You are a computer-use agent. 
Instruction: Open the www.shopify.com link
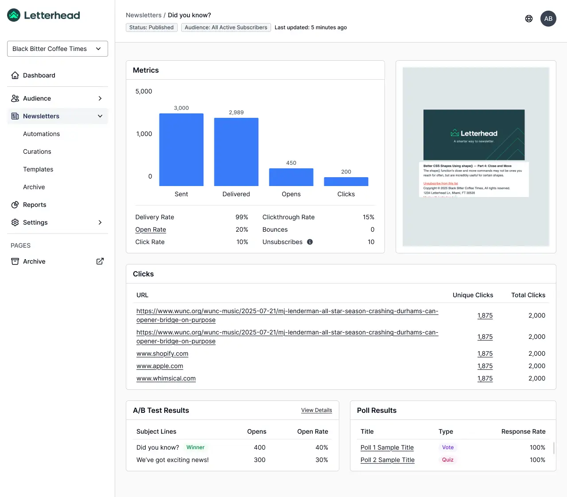[x=162, y=353]
